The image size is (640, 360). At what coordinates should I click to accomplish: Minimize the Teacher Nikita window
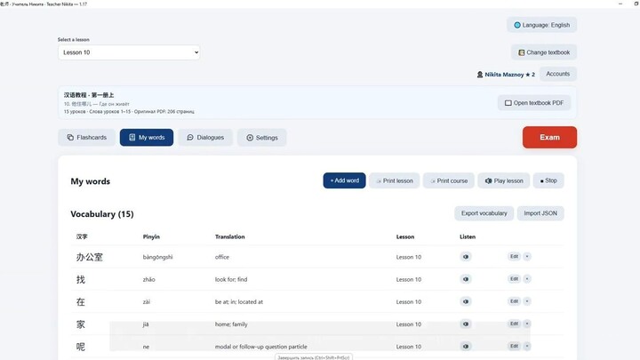coord(620,4)
